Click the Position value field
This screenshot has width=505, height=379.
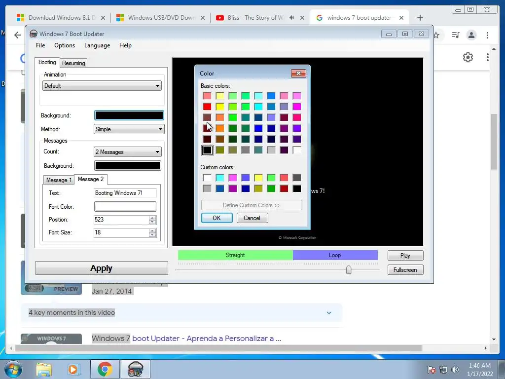(x=121, y=220)
